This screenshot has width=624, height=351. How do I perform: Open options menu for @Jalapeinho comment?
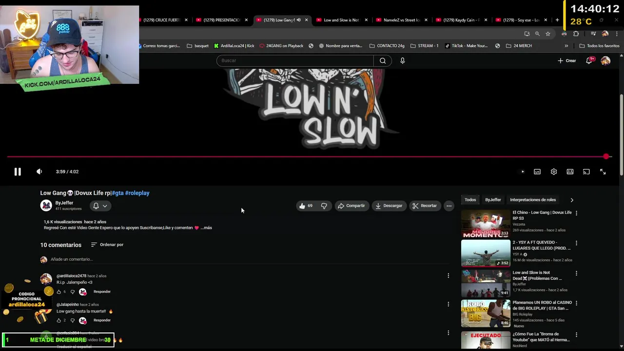[448, 304]
